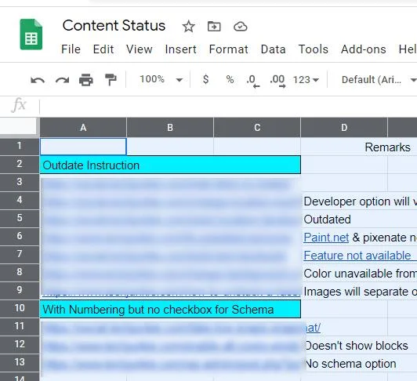The image size is (417, 381).
Task: Click the Print icon
Action: pos(86,80)
